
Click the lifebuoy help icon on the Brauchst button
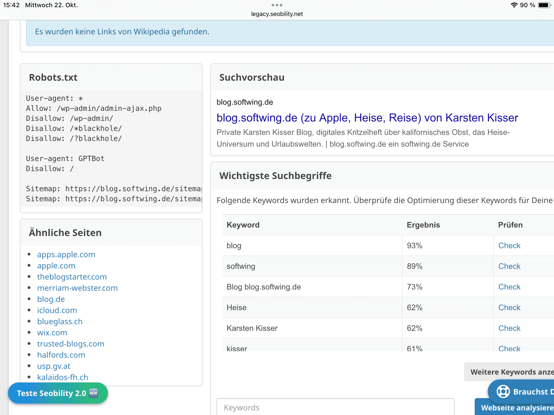[x=503, y=391]
